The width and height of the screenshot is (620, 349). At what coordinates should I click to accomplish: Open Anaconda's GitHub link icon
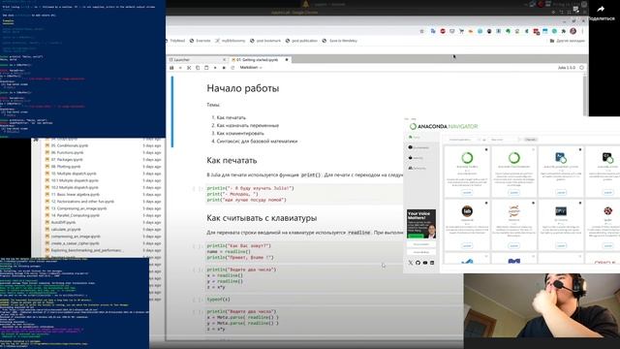[x=418, y=263]
